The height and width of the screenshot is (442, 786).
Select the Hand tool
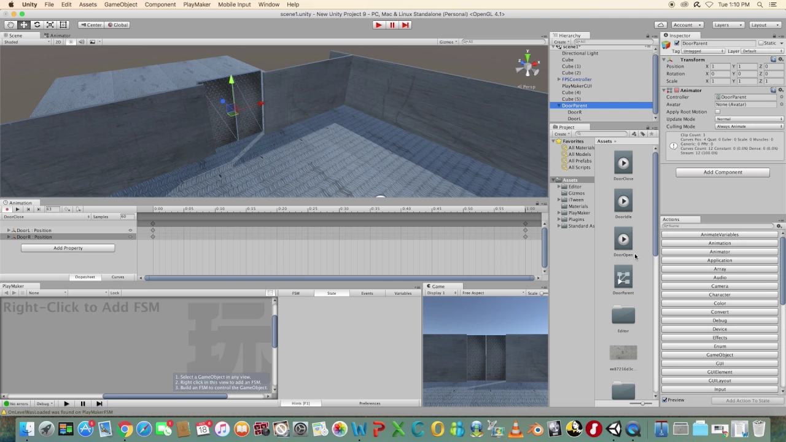pyautogui.click(x=10, y=25)
